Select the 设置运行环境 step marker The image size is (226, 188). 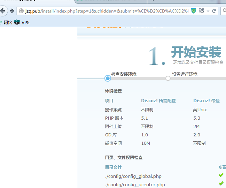pyautogui.click(x=168, y=78)
